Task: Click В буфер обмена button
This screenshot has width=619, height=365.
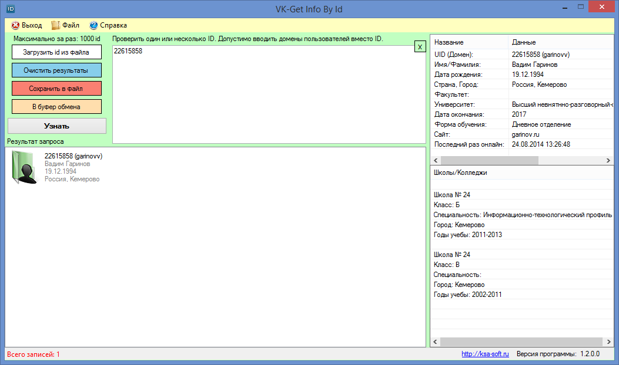Action: (x=56, y=106)
